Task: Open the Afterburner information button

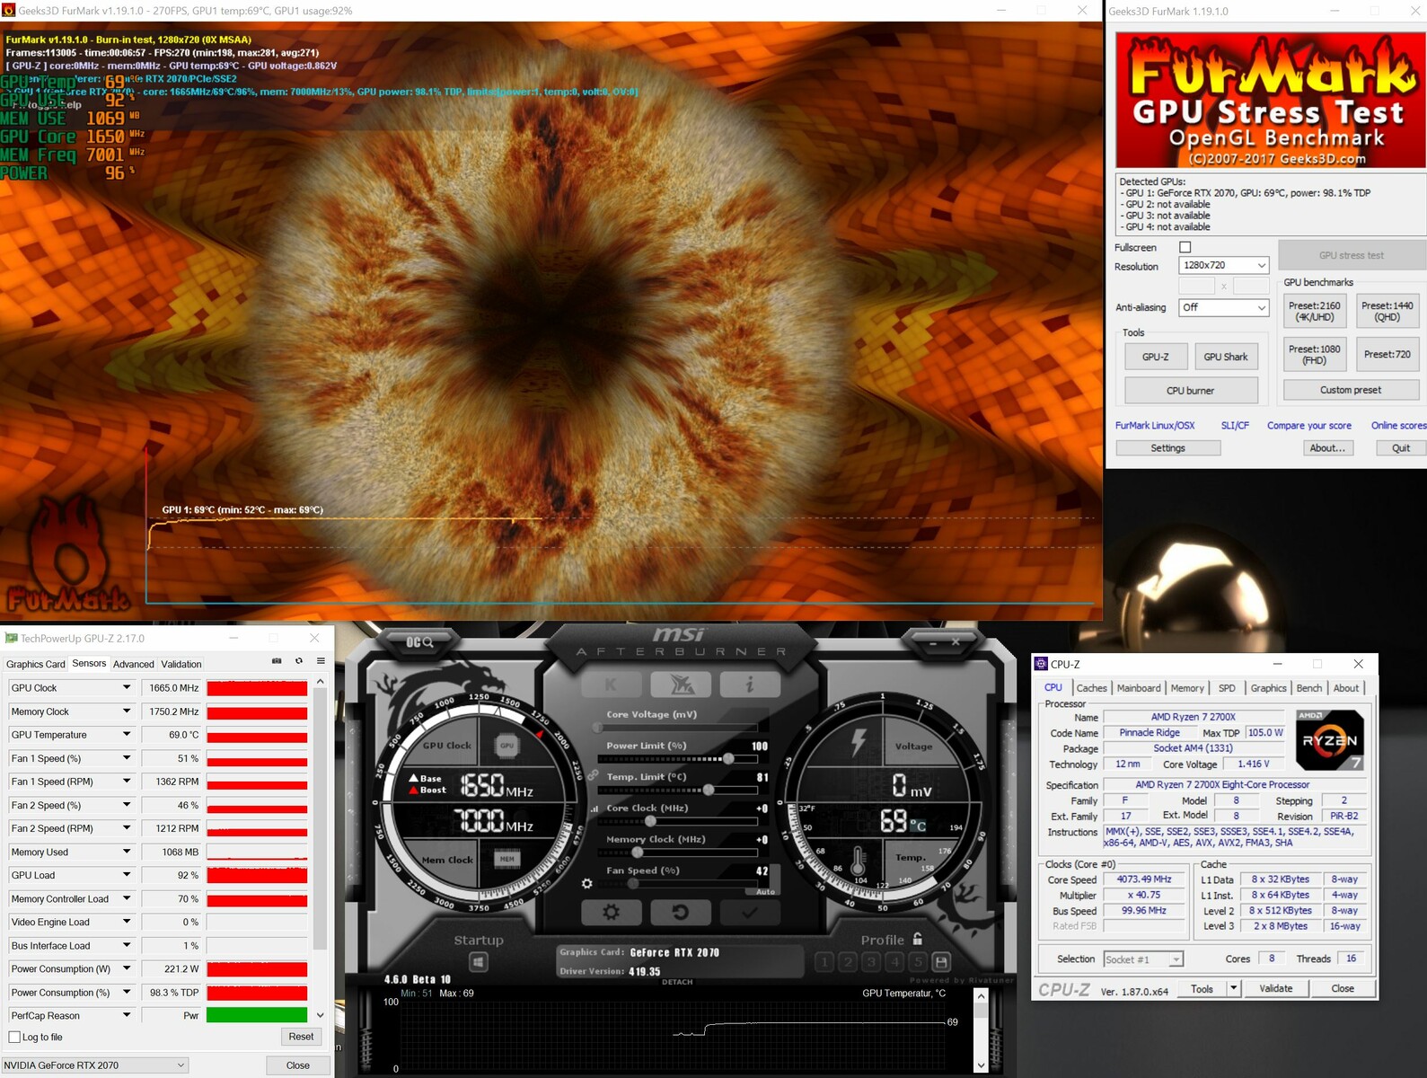Action: [749, 685]
